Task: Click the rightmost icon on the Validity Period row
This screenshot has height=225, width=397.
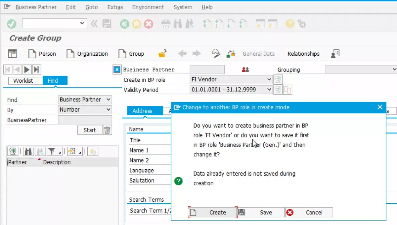Action: [287, 90]
